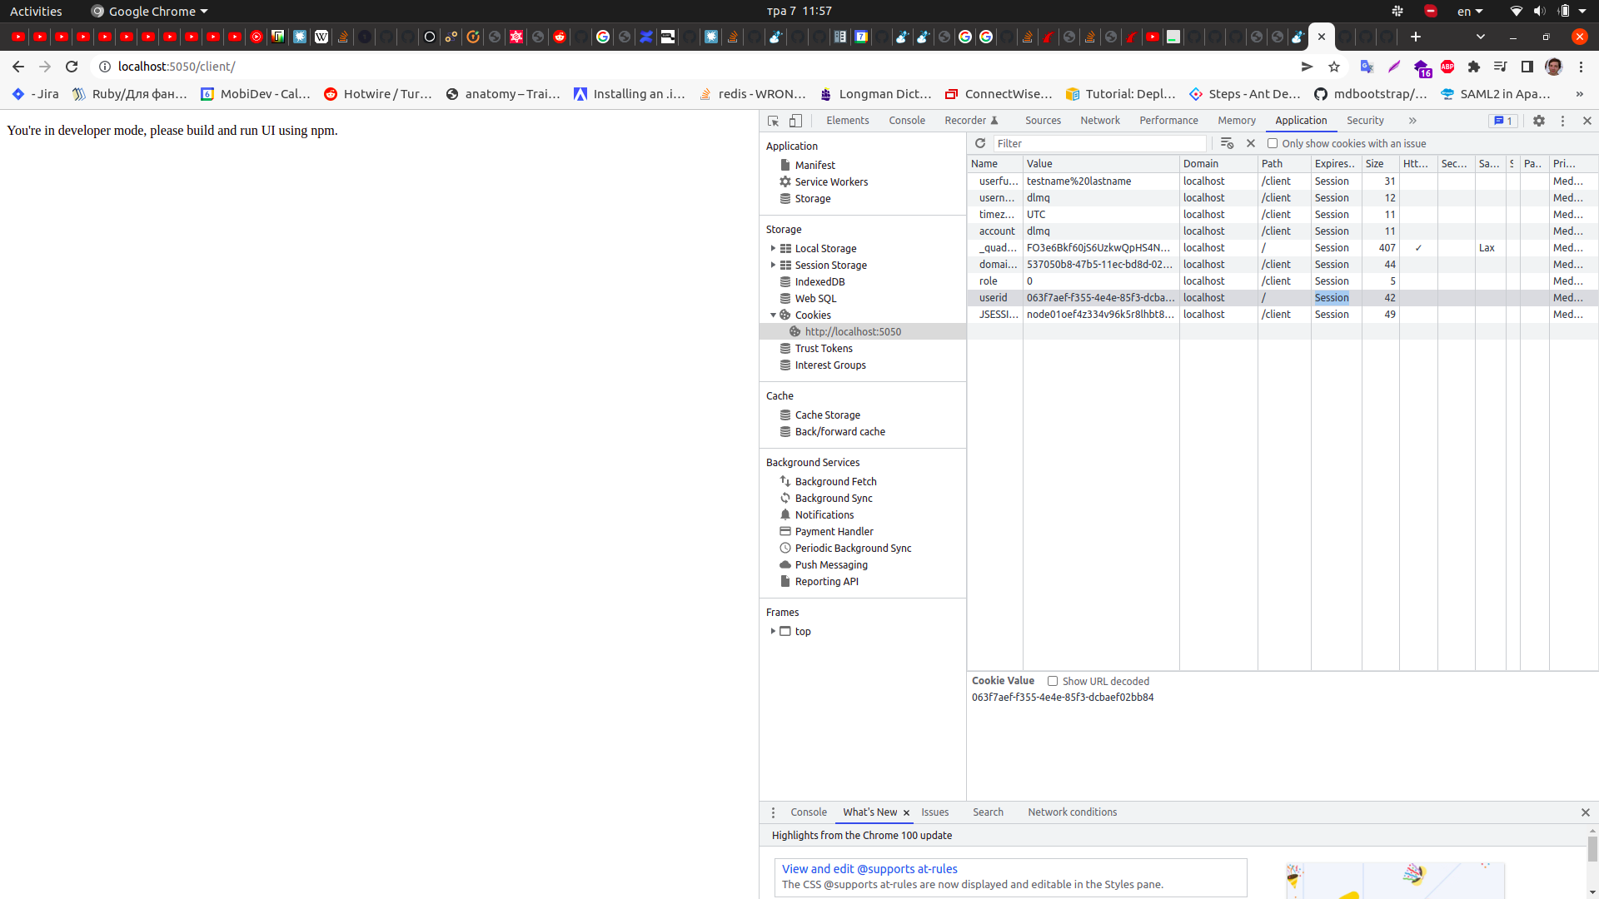
Task: Click delete selected cookie X icon
Action: tap(1250, 143)
